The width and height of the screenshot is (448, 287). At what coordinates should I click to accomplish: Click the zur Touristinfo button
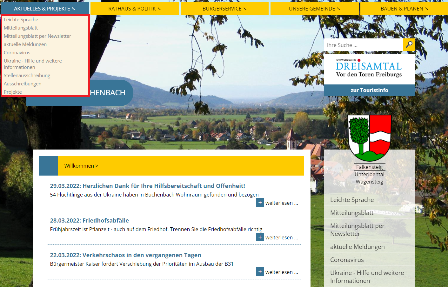click(369, 90)
